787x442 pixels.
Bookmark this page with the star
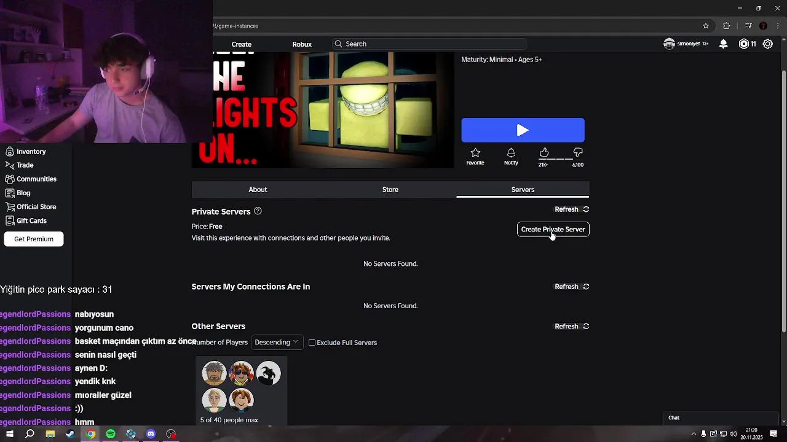click(706, 26)
